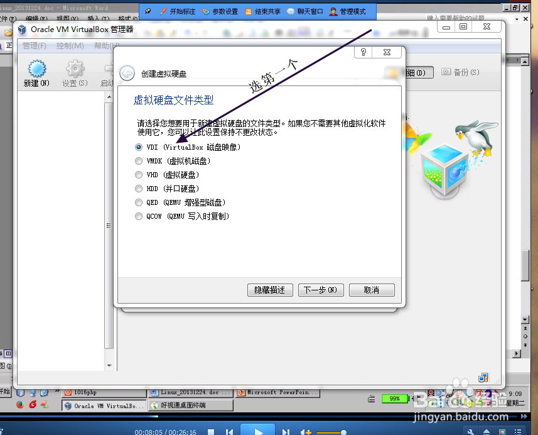Maximize the Oracle VM VirtualBox window
Image resolution: width=538 pixels, height=435 pixels.
[x=463, y=27]
